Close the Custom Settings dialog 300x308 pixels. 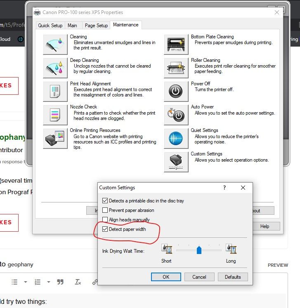(243, 188)
